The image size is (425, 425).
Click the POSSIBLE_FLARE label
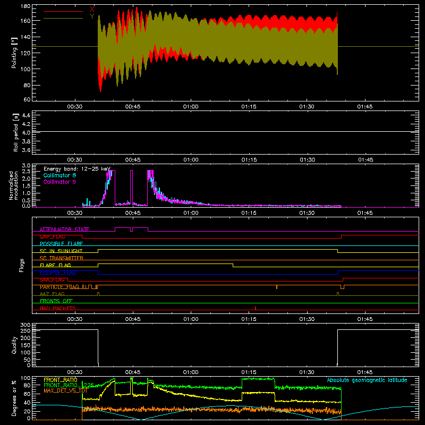[61, 244]
